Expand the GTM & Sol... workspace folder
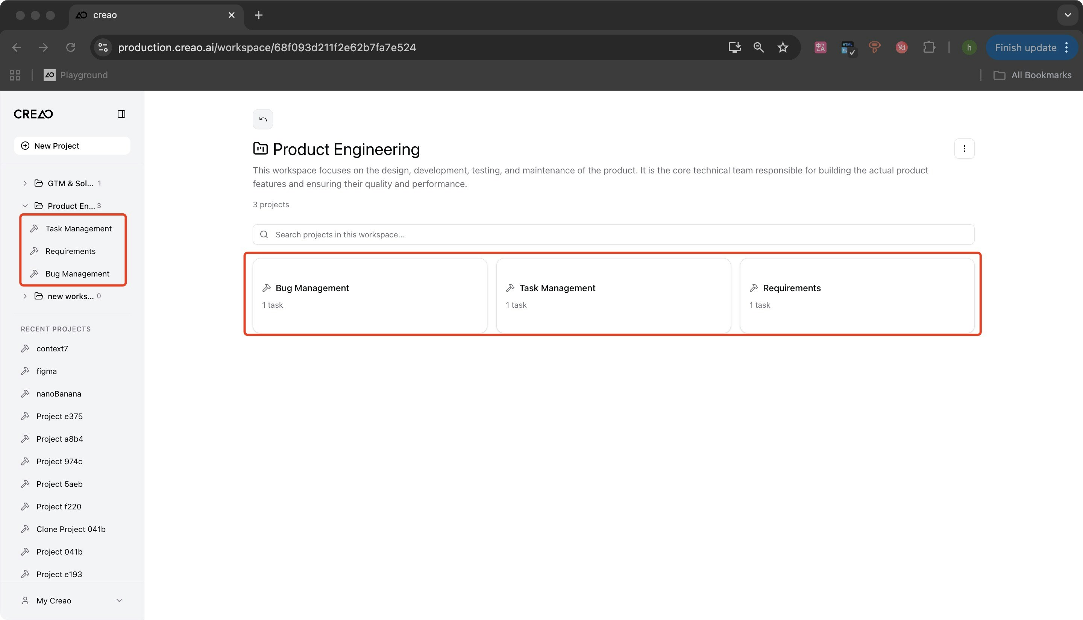 coord(25,183)
